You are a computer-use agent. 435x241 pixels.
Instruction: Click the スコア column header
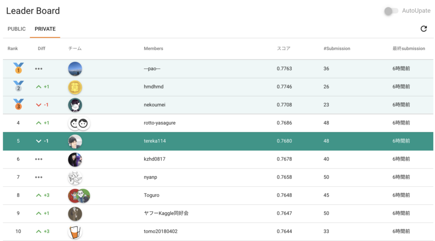click(283, 49)
